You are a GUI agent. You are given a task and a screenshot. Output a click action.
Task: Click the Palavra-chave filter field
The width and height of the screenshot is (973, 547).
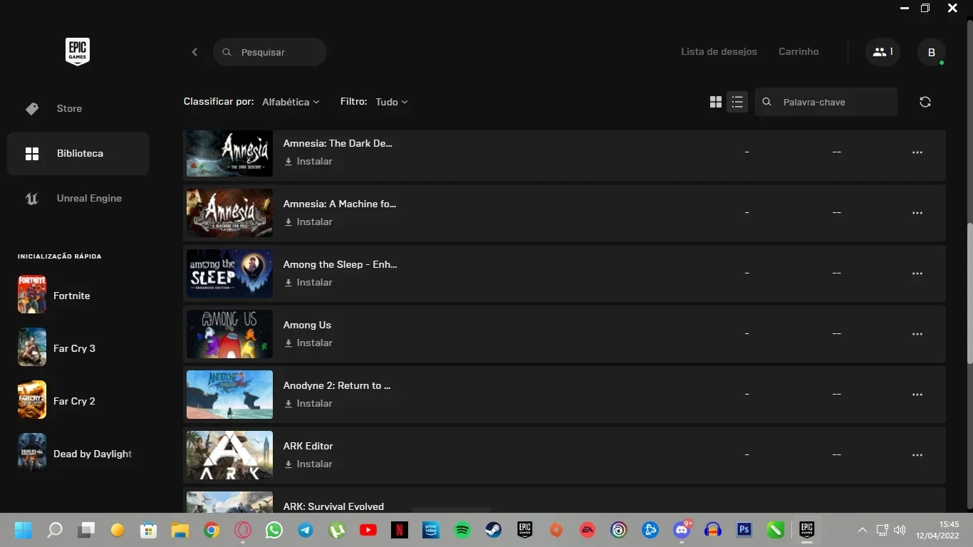pos(826,102)
